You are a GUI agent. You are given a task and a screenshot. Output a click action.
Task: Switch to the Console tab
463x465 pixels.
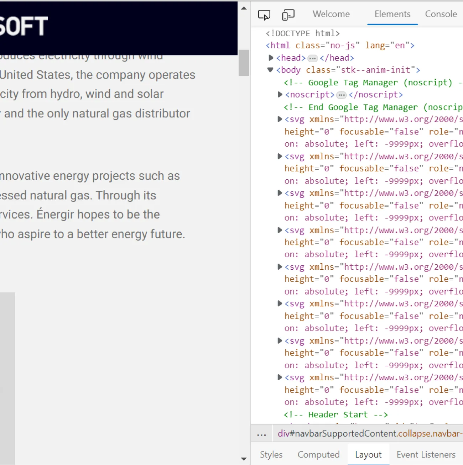coord(441,14)
